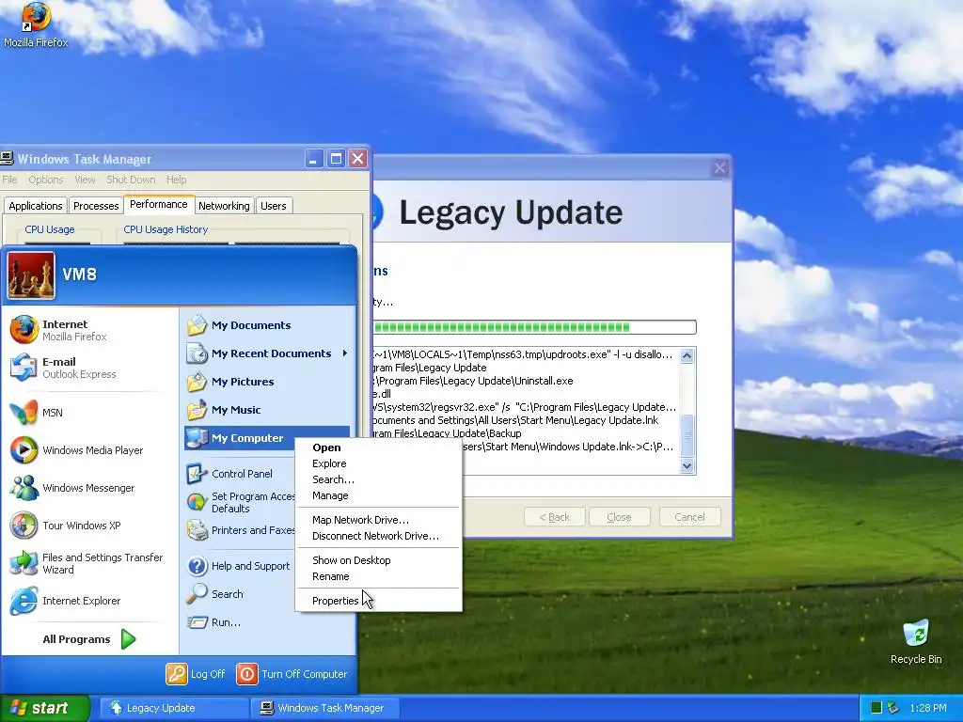Click the install log scrollbar up arrow
This screenshot has width=963, height=722.
point(687,355)
